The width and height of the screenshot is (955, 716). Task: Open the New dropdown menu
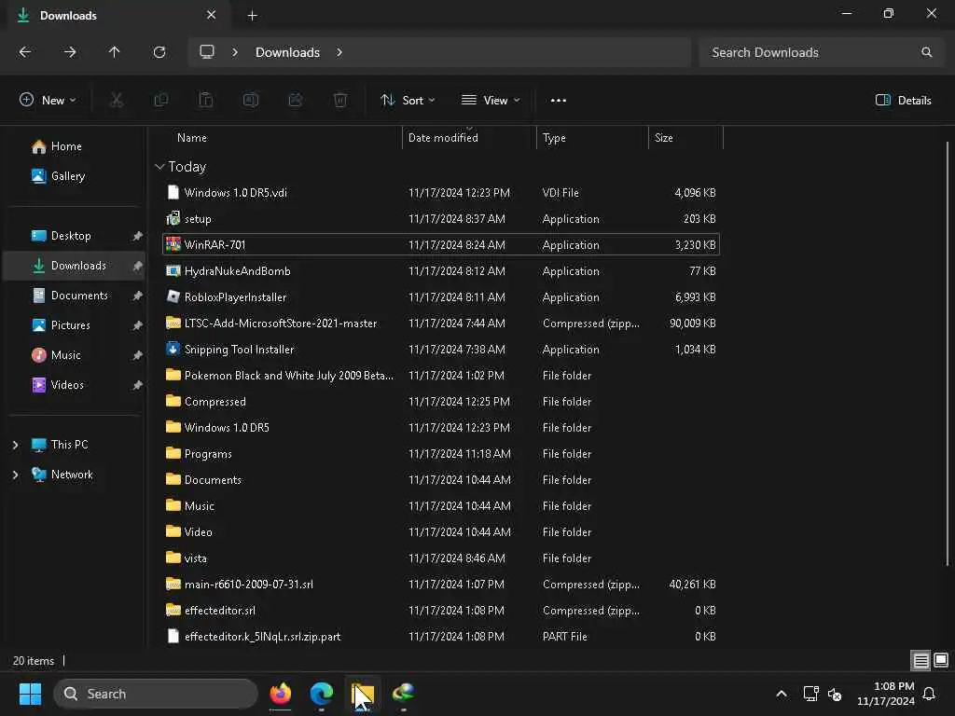(48, 100)
